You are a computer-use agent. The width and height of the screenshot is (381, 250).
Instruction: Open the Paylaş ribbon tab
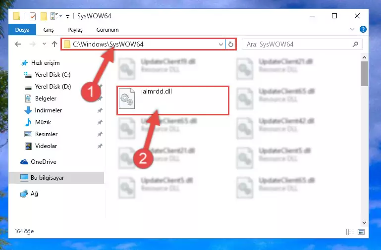click(x=75, y=30)
